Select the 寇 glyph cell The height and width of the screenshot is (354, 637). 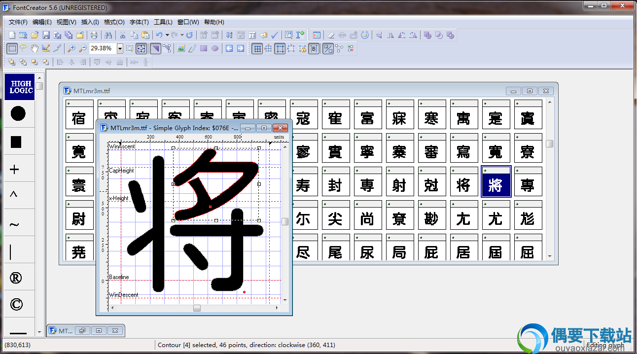[303, 114]
